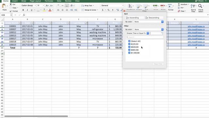
Task: Increase cell indent
Action: [x=76, y=10]
